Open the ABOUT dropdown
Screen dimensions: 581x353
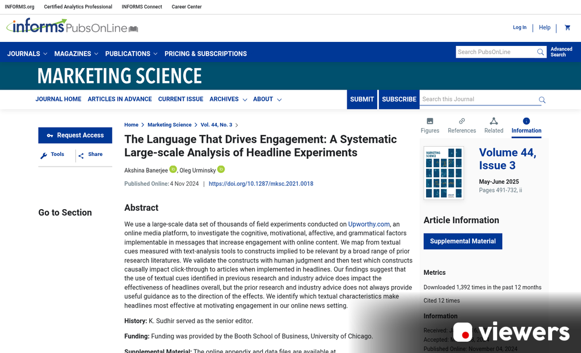(263, 99)
